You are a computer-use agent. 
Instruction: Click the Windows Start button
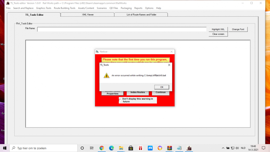coord(5,148)
